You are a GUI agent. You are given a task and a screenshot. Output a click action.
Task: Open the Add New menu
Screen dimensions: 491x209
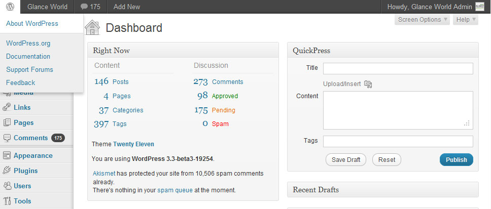click(x=127, y=7)
